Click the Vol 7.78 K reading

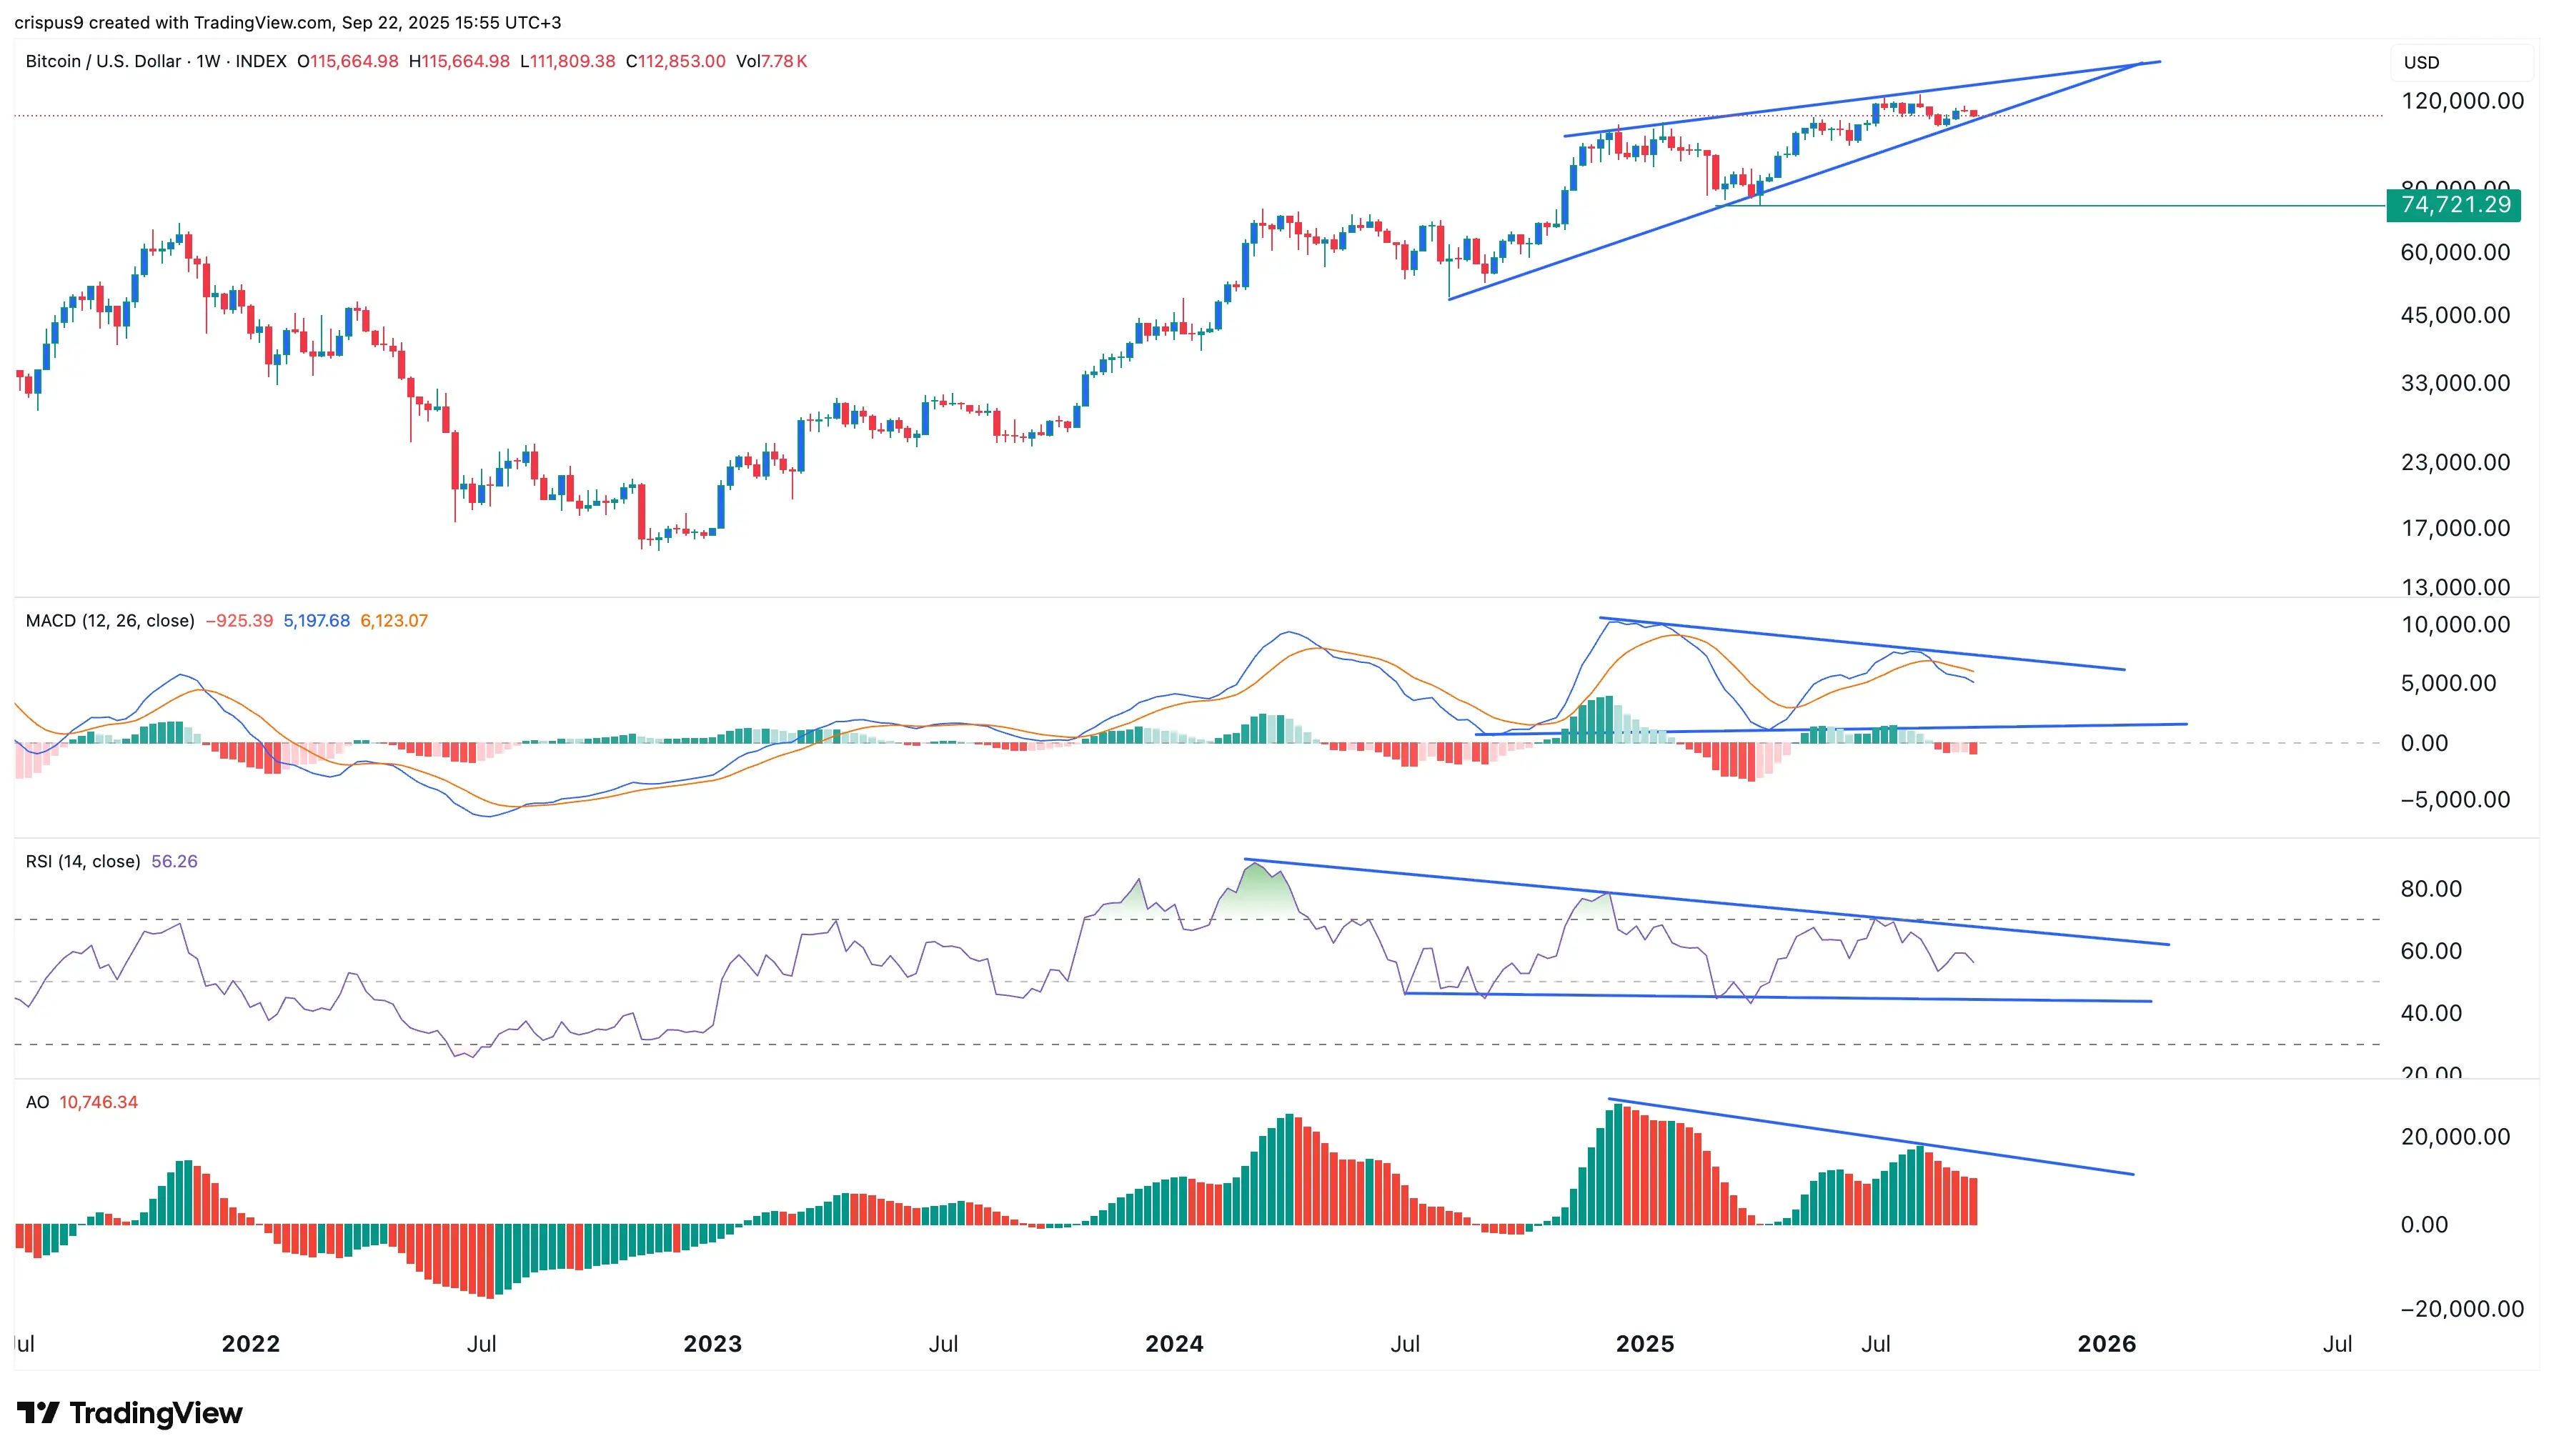point(771,61)
